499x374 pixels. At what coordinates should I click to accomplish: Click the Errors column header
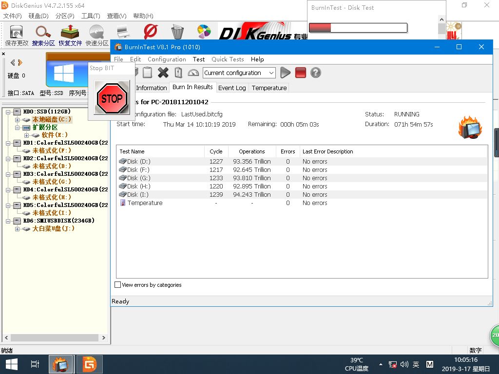288,151
